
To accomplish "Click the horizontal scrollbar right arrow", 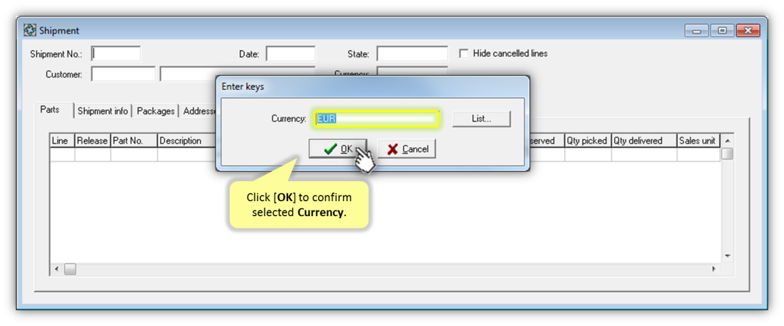I will point(713,269).
